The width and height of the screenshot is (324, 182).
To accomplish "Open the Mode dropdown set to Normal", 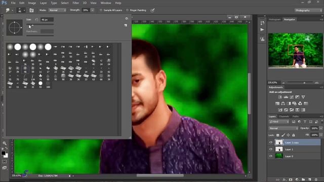I will (57, 10).
